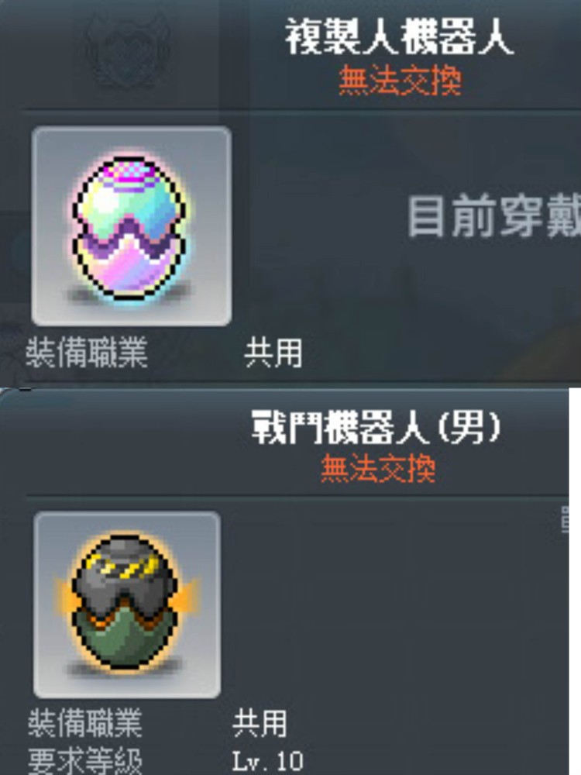Click the yellow striped band on battle egg

point(126,566)
